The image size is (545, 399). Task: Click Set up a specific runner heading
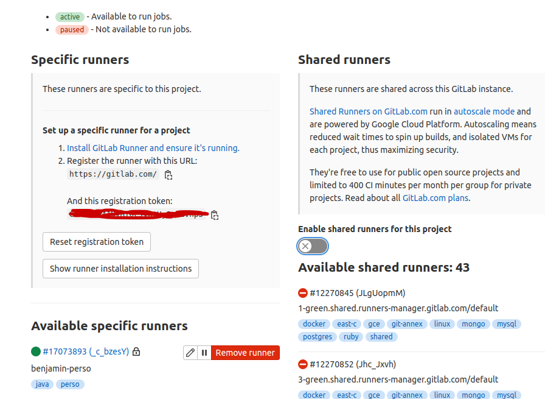(116, 130)
